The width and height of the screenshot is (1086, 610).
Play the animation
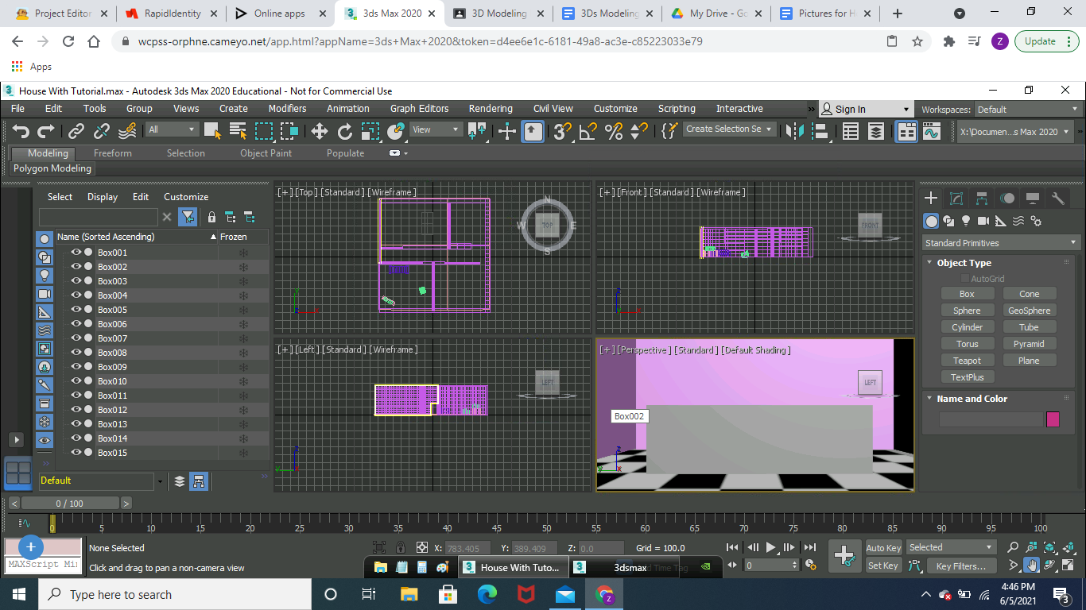(770, 547)
